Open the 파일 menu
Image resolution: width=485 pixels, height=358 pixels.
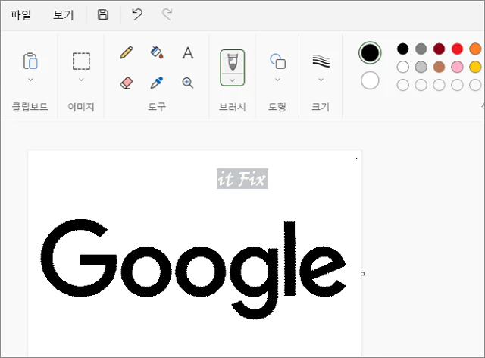click(x=20, y=14)
